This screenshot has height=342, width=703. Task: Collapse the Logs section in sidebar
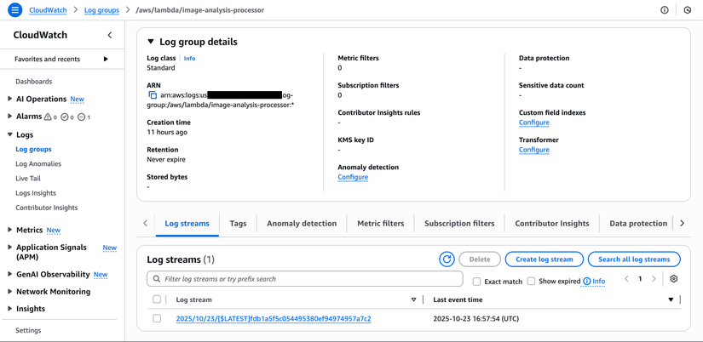10,134
